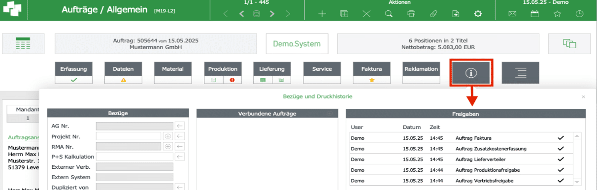Open the calendar icon in top bar
Screen dimensions: 597x190
(x=534, y=14)
